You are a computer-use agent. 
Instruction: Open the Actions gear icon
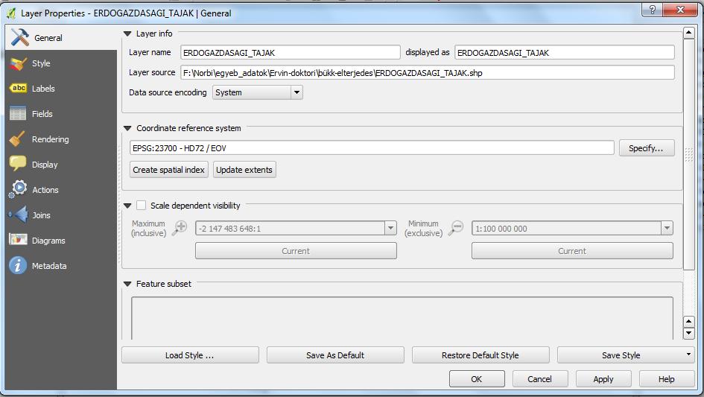pos(18,189)
